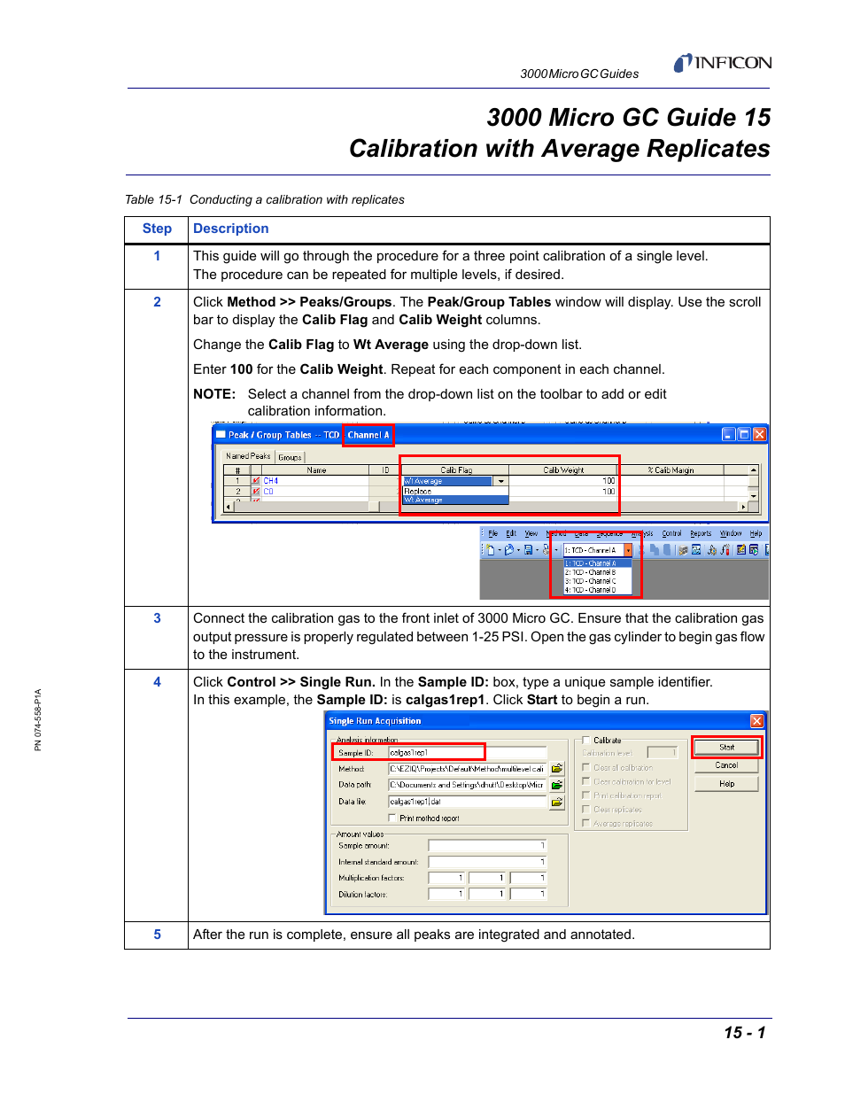845x1094 pixels.
Task: Click Peak table vertical scrollbar down arrow
Action: pos(754,497)
